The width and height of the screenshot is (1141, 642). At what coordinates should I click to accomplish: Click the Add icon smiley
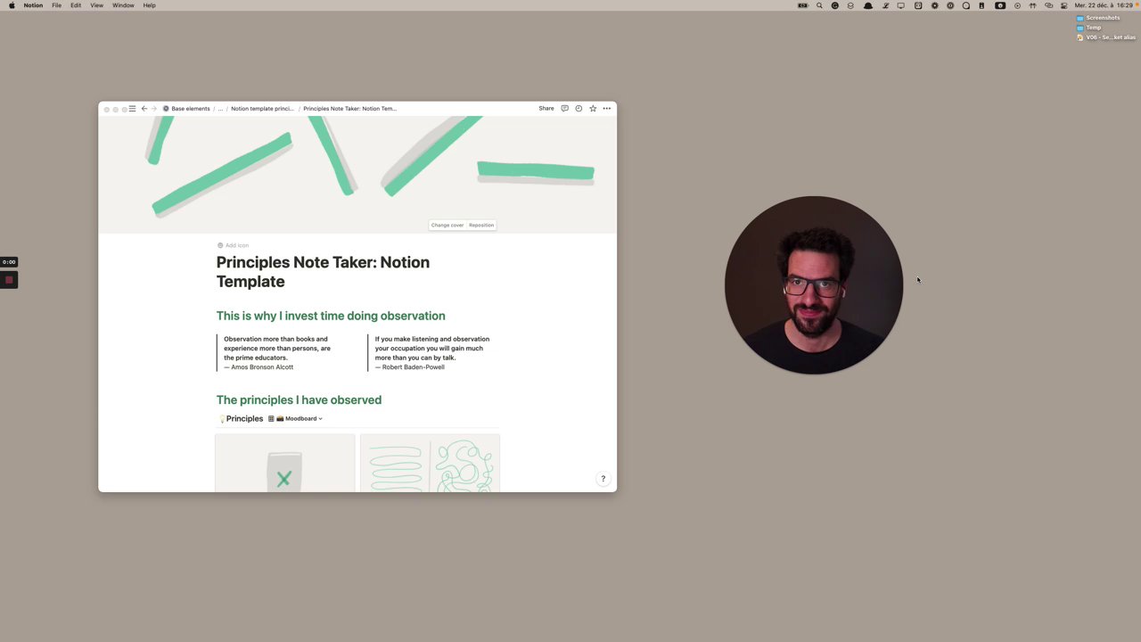[220, 245]
